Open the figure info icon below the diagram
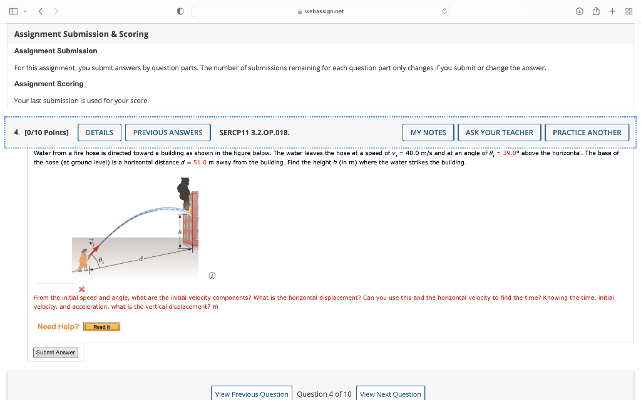The image size is (641, 400). (x=212, y=275)
